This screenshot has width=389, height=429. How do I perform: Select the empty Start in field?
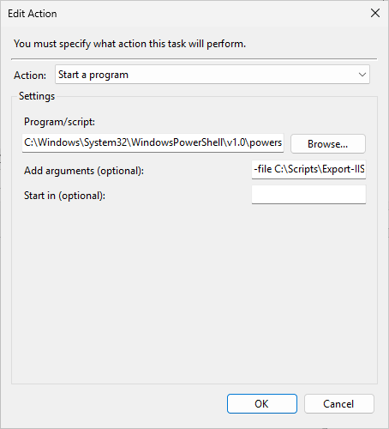click(308, 195)
